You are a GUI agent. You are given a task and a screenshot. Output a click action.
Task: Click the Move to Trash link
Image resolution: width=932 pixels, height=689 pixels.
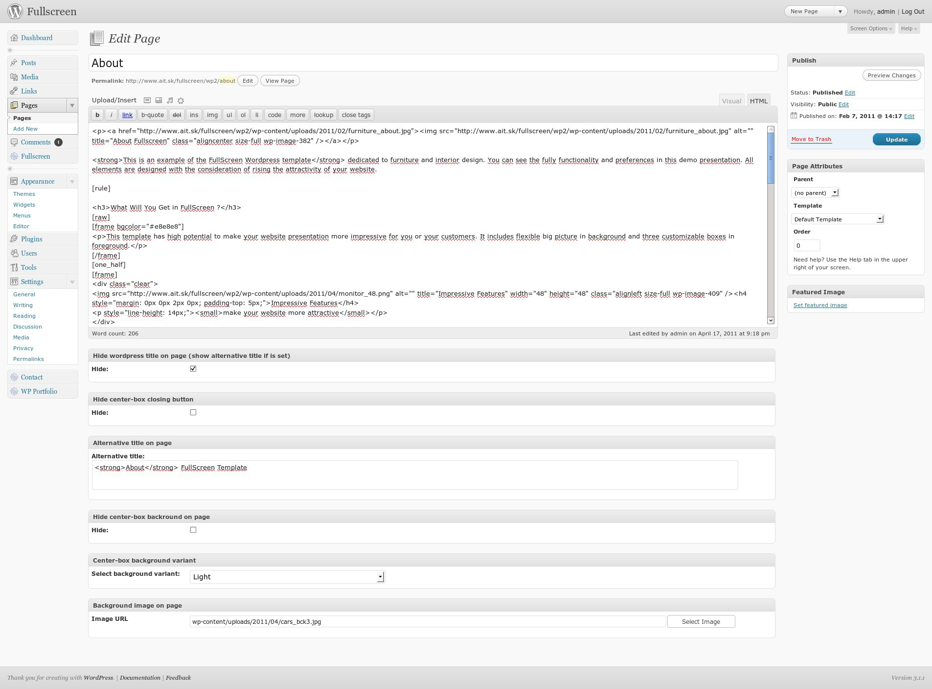point(811,139)
